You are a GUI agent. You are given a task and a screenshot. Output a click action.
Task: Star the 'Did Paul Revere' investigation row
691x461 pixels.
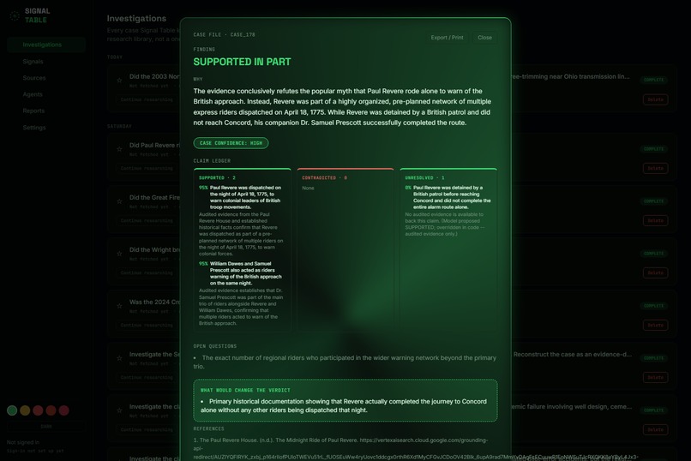point(119,149)
